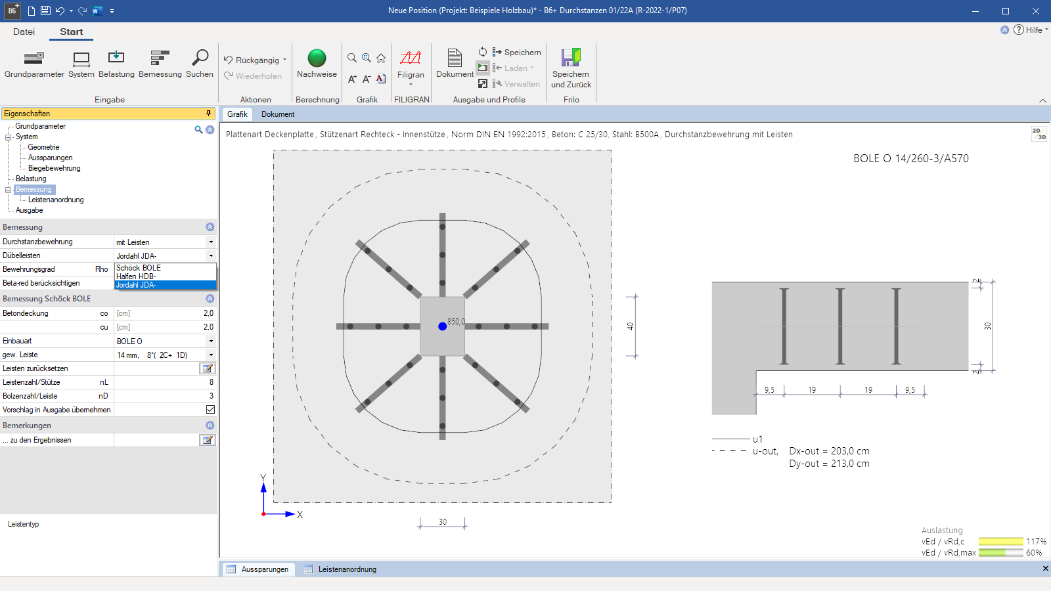Click the zoom magnifier in Grafik group
The image size is (1051, 591).
(352, 58)
